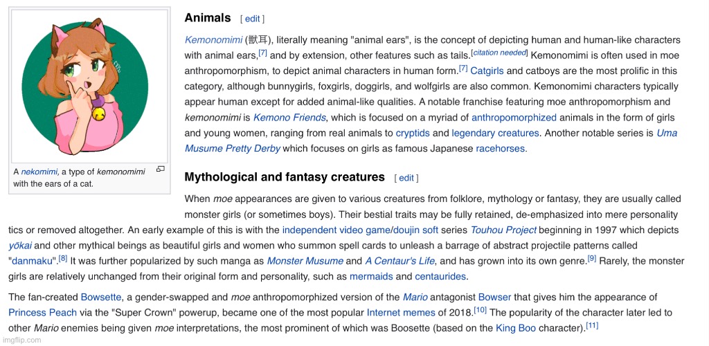Image resolution: width=709 pixels, height=346 pixels.
Task: Edit the Animals section
Action: coord(252,19)
